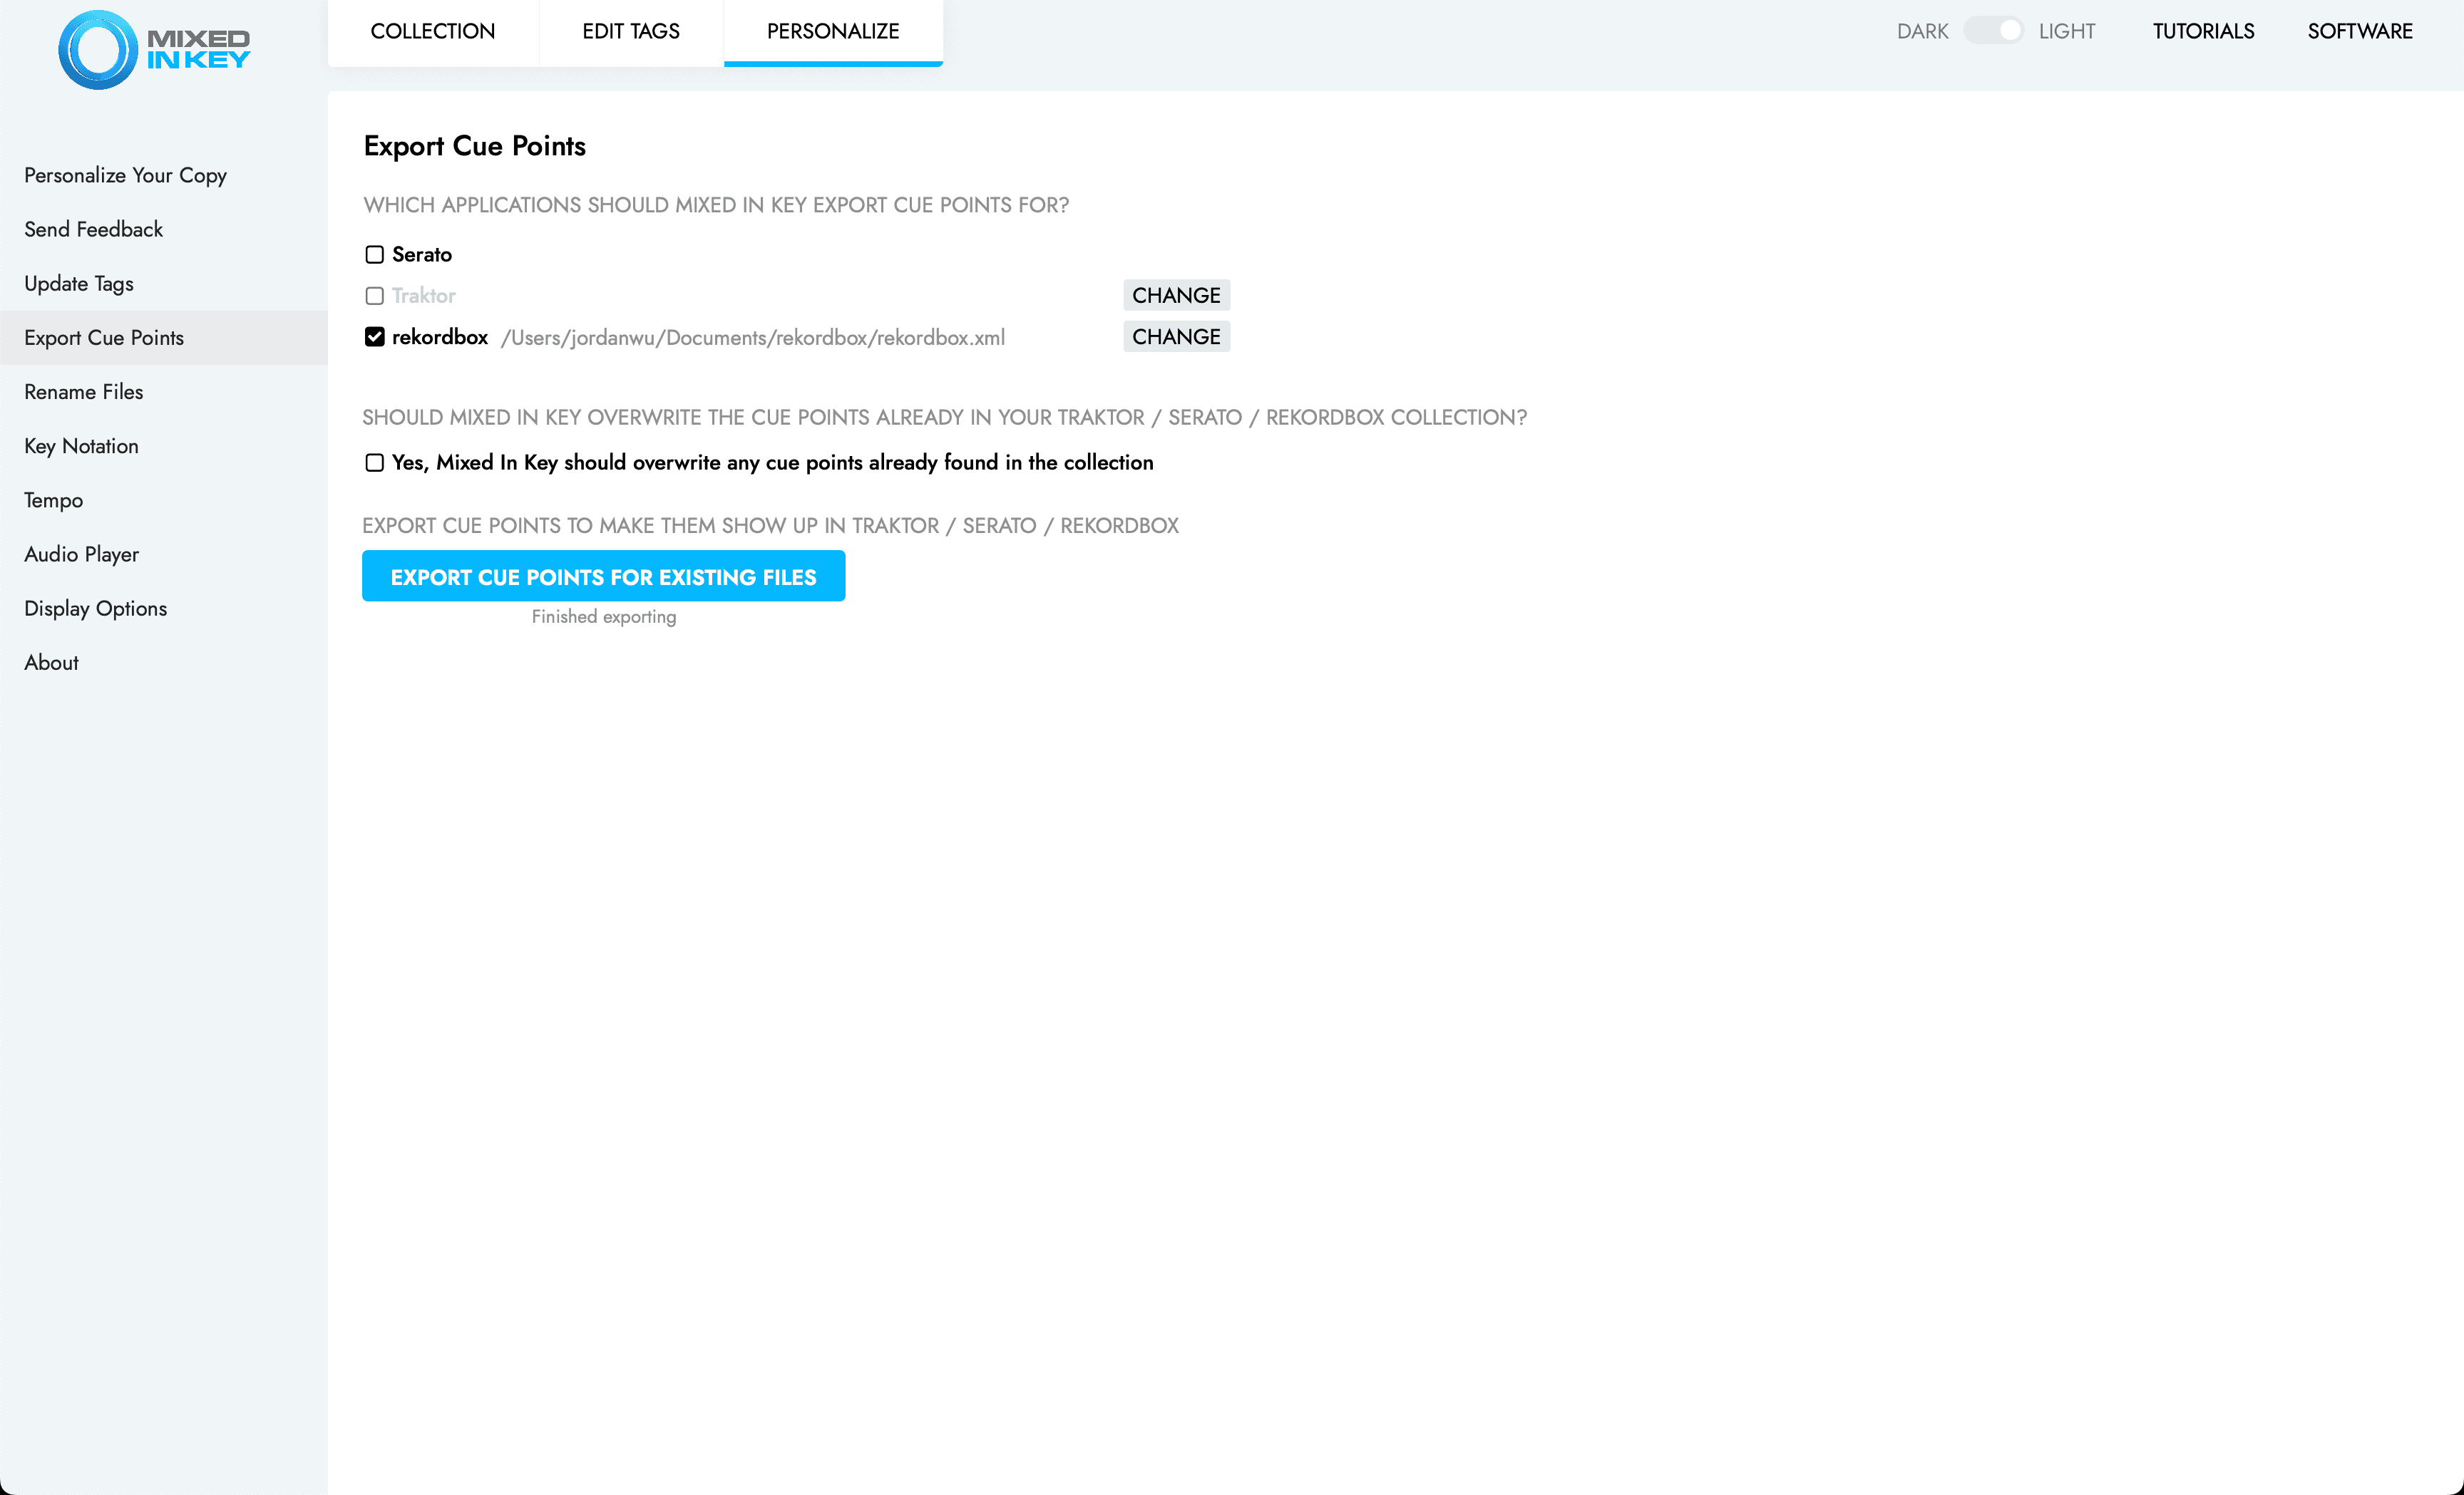Tick the Traktor checkbox
Screen dimensions: 2464x1495
click(374, 296)
